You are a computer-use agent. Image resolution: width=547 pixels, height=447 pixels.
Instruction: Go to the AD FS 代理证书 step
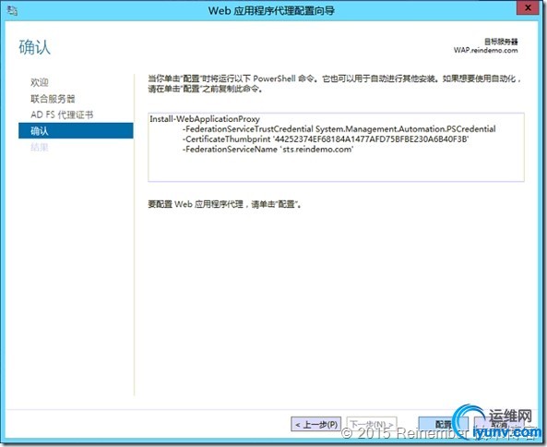click(x=62, y=115)
